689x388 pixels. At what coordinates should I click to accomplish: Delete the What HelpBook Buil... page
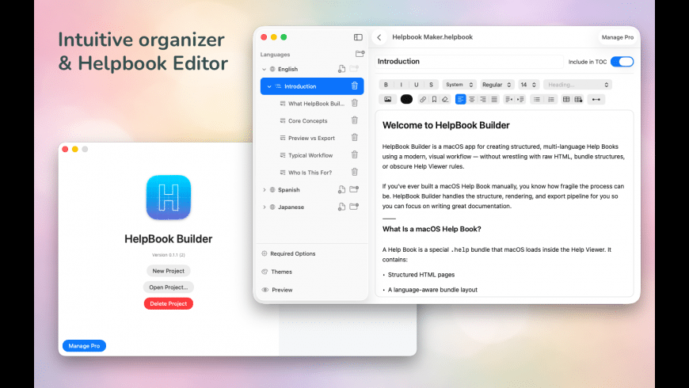click(x=355, y=103)
